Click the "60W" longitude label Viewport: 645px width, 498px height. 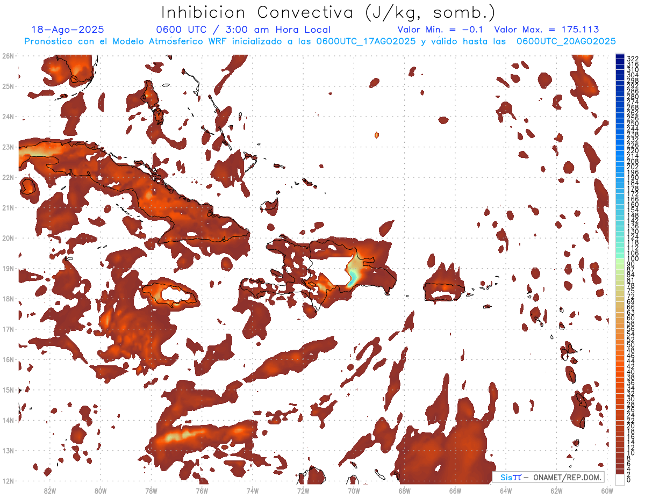(607, 490)
